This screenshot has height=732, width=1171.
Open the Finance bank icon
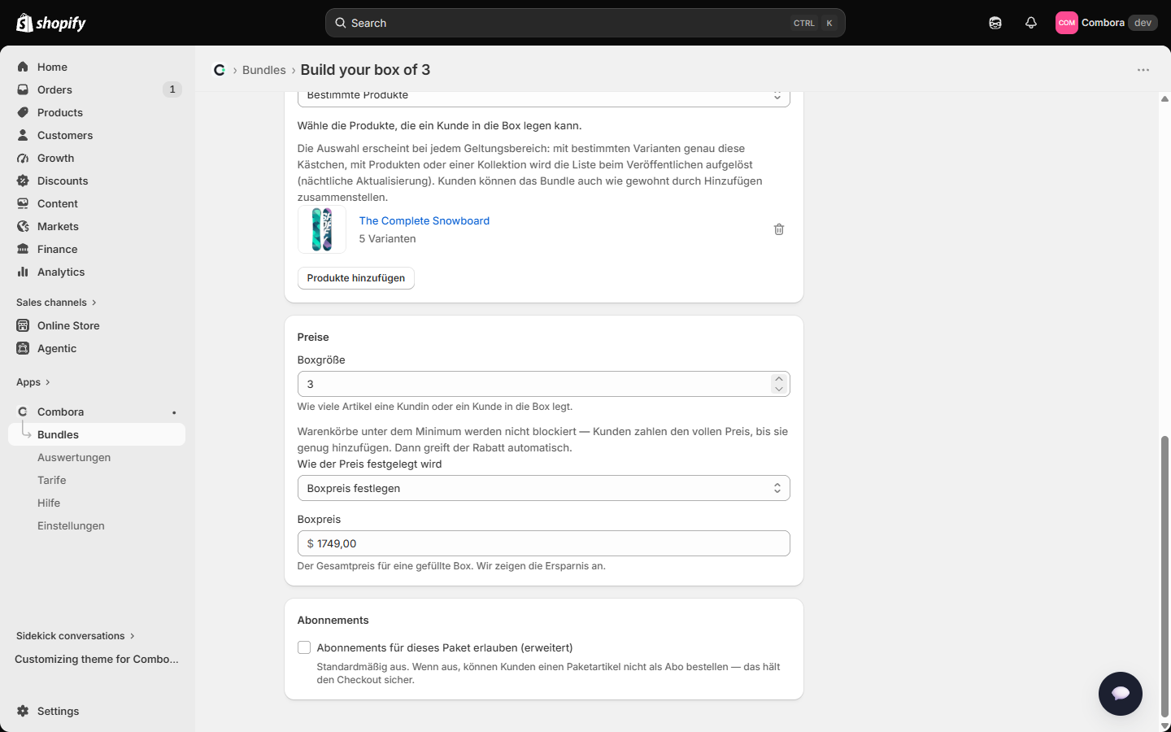[23, 249]
